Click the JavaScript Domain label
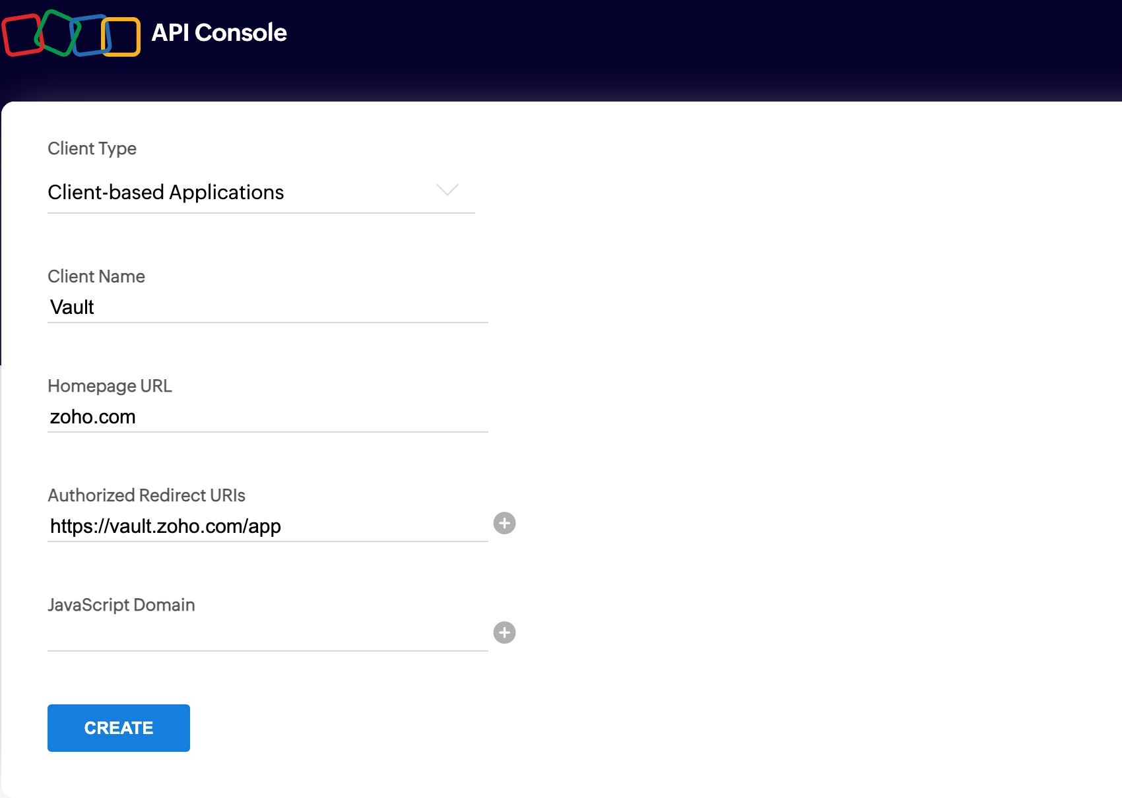 121,605
